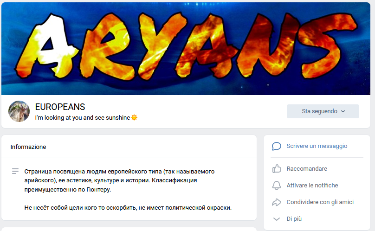Click the chevron in Sta seguendo button
375x231 pixels.
(343, 111)
